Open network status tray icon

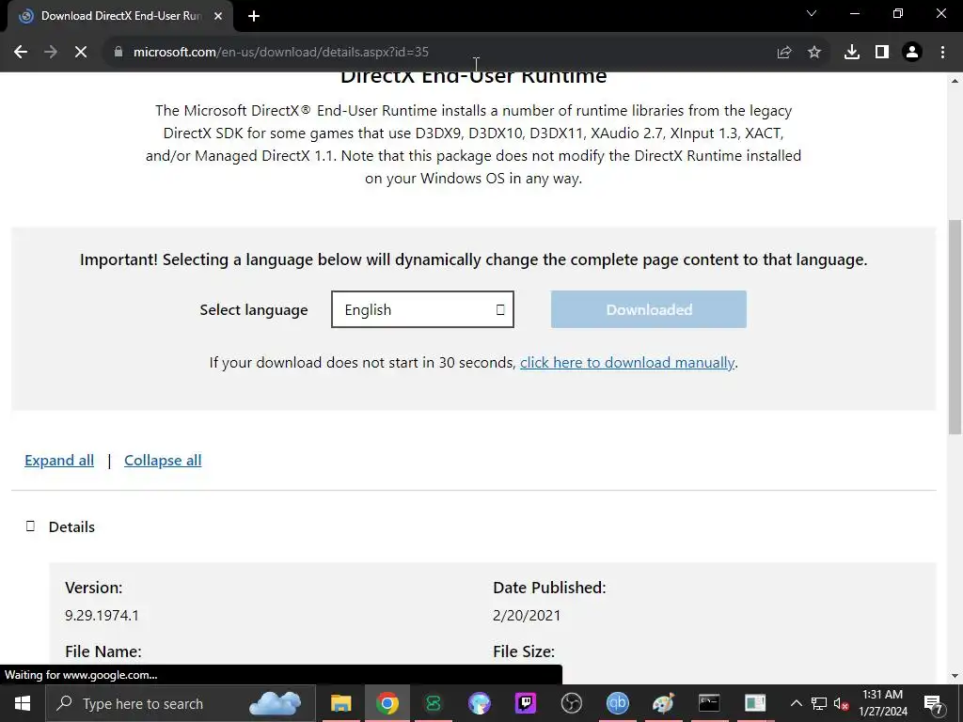pyautogui.click(x=819, y=703)
